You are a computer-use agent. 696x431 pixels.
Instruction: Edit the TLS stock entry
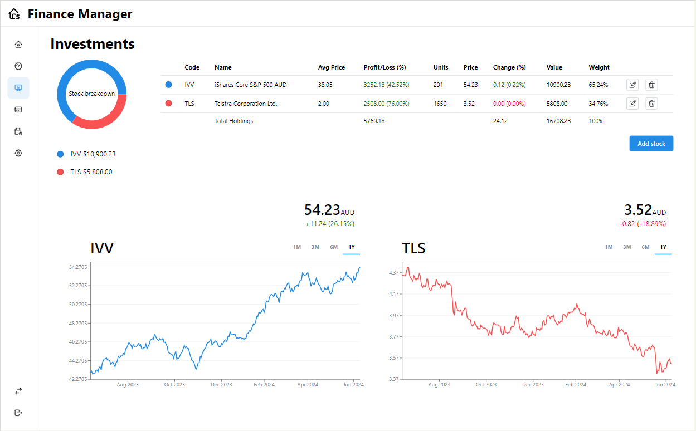(632, 104)
